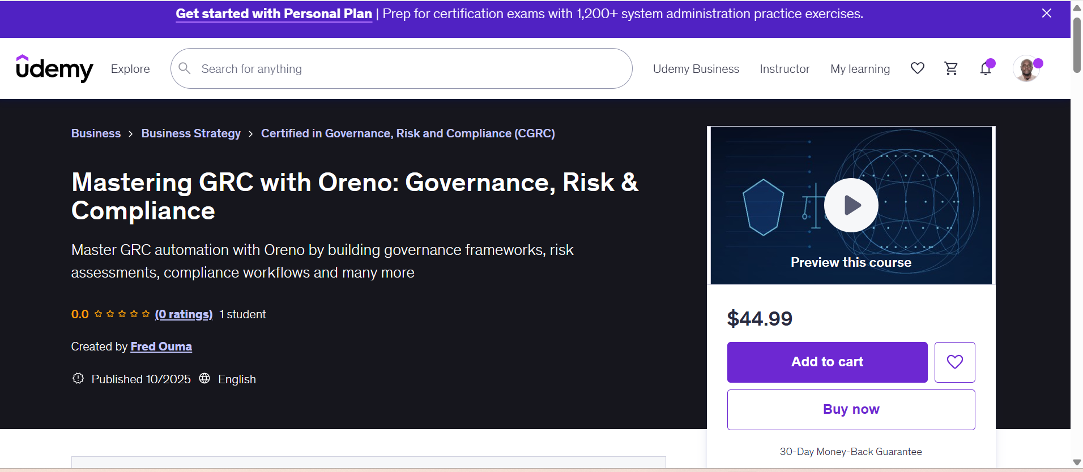Open Fred Ouma's instructor profile
The height and width of the screenshot is (472, 1083).
tap(161, 347)
